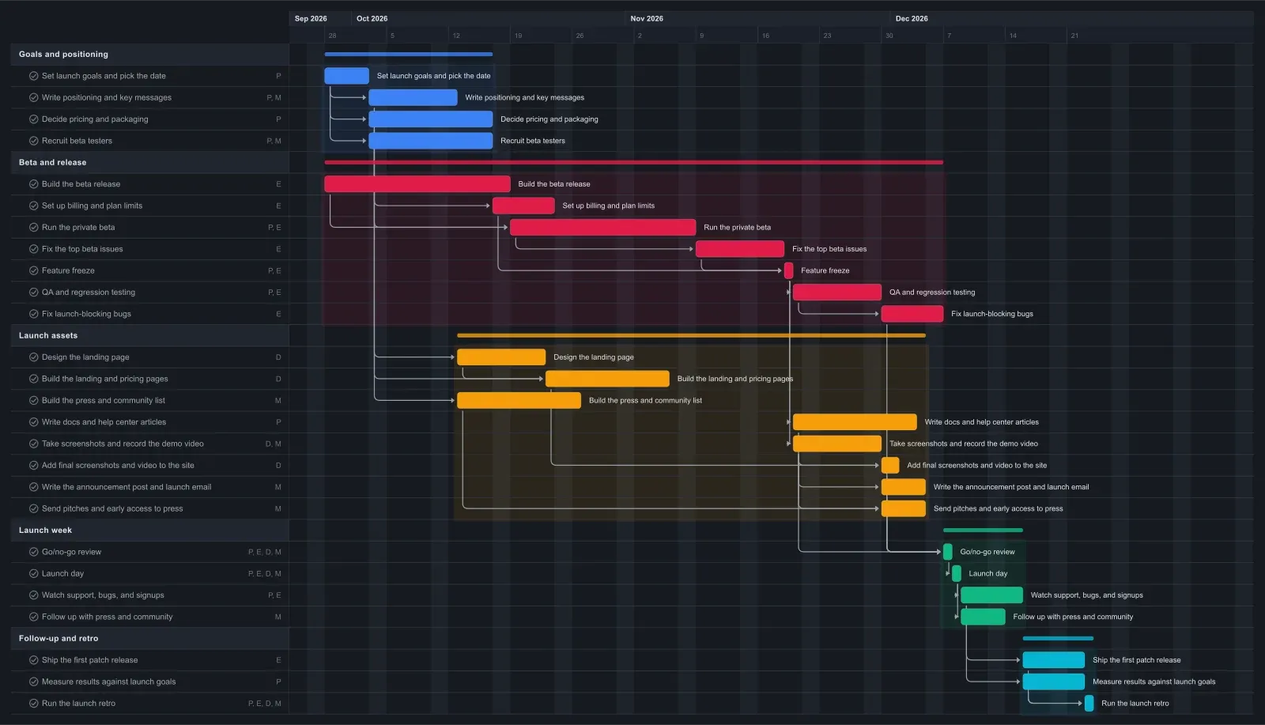Select the orange Build the press and community list bar
The width and height of the screenshot is (1265, 725).
(x=519, y=400)
